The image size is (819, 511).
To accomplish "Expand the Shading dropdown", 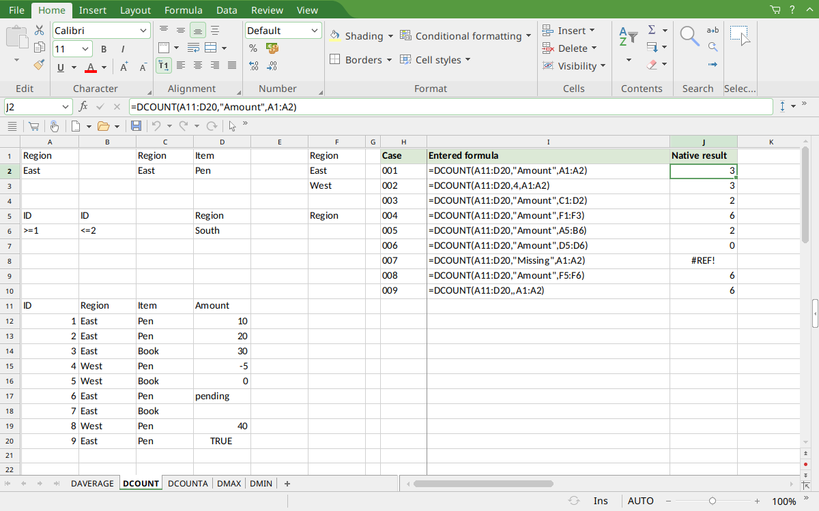I will tap(390, 36).
